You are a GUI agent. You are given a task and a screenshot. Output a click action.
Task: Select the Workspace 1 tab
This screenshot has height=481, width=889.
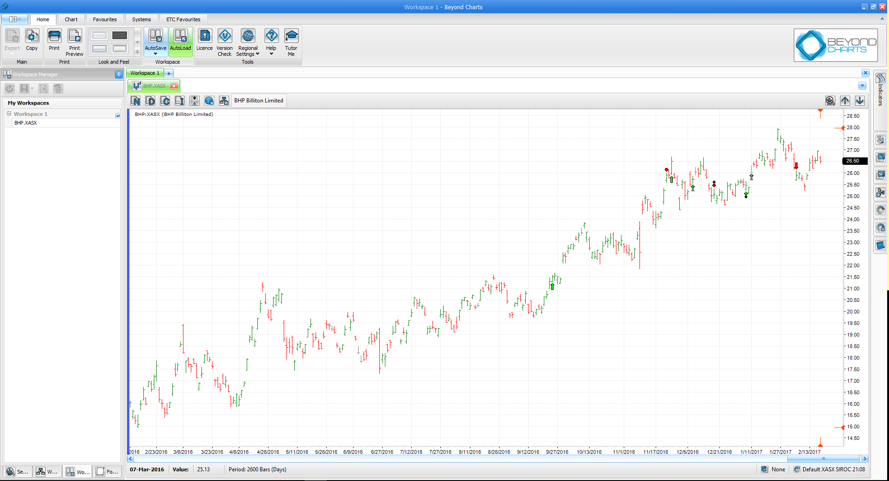pyautogui.click(x=145, y=73)
